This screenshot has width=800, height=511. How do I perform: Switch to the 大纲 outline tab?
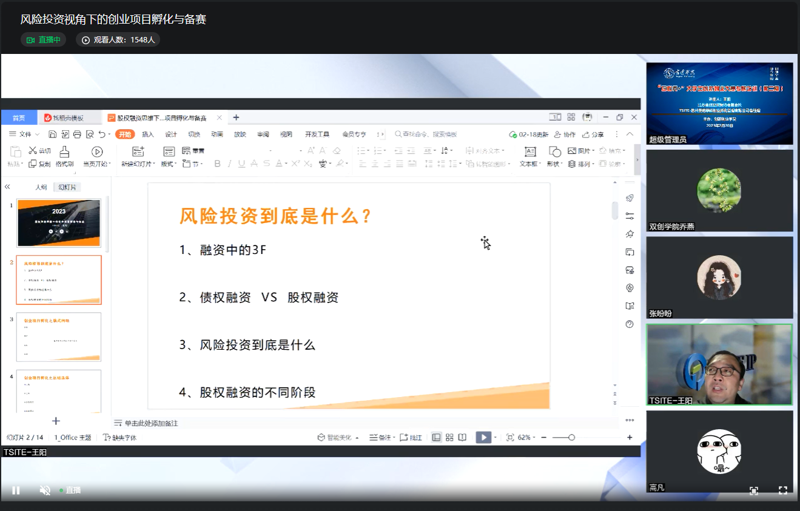point(41,187)
